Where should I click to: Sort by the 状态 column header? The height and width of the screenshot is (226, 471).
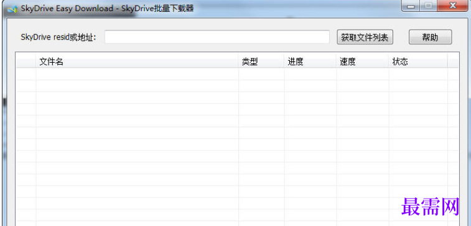point(418,61)
